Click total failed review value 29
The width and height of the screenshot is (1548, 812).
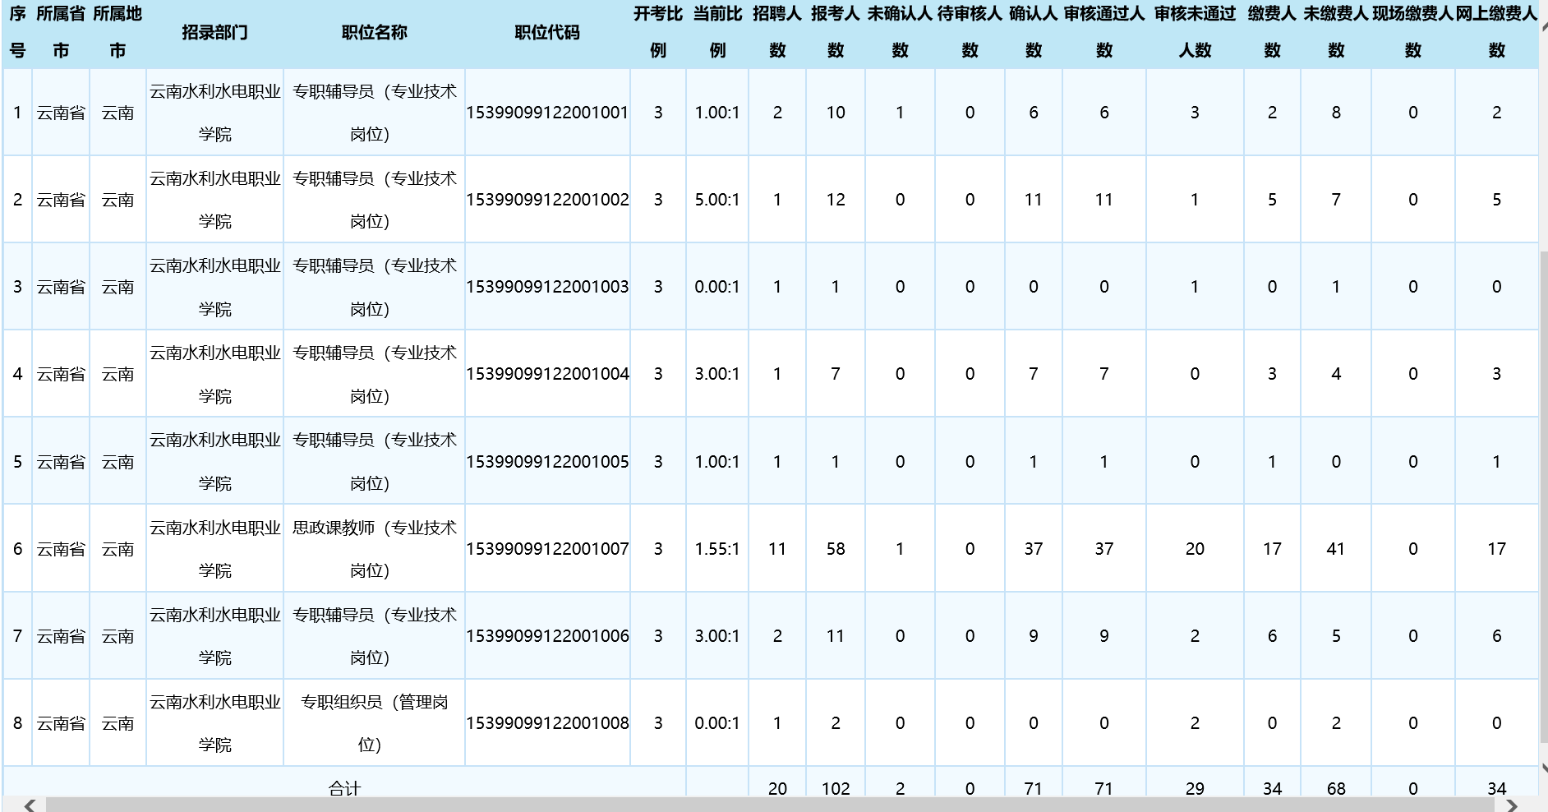[1195, 788]
